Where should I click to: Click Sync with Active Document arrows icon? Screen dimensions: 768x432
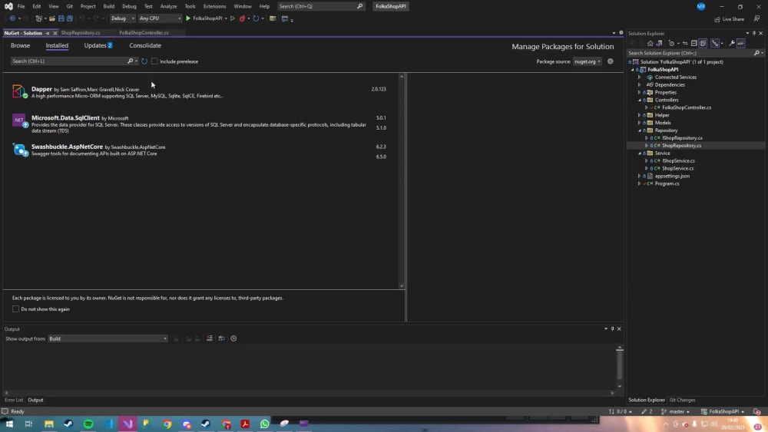(x=685, y=43)
